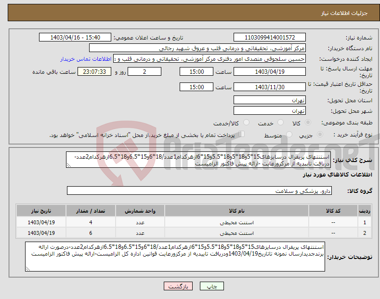Click the announcement date field 1403/04/16 - 15:40
This screenshot has height=299, width=380.
pyautogui.click(x=75, y=38)
